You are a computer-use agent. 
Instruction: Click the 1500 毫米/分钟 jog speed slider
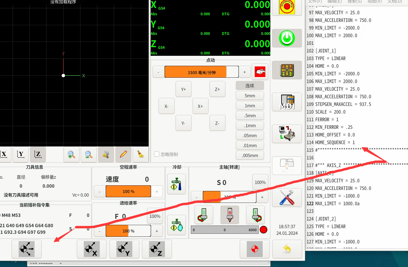202,72
